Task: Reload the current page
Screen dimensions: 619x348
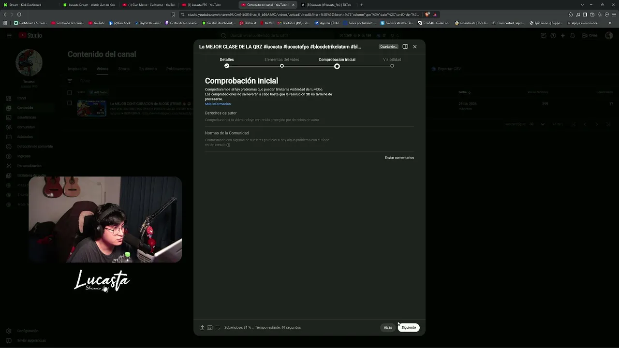Action: click(19, 14)
